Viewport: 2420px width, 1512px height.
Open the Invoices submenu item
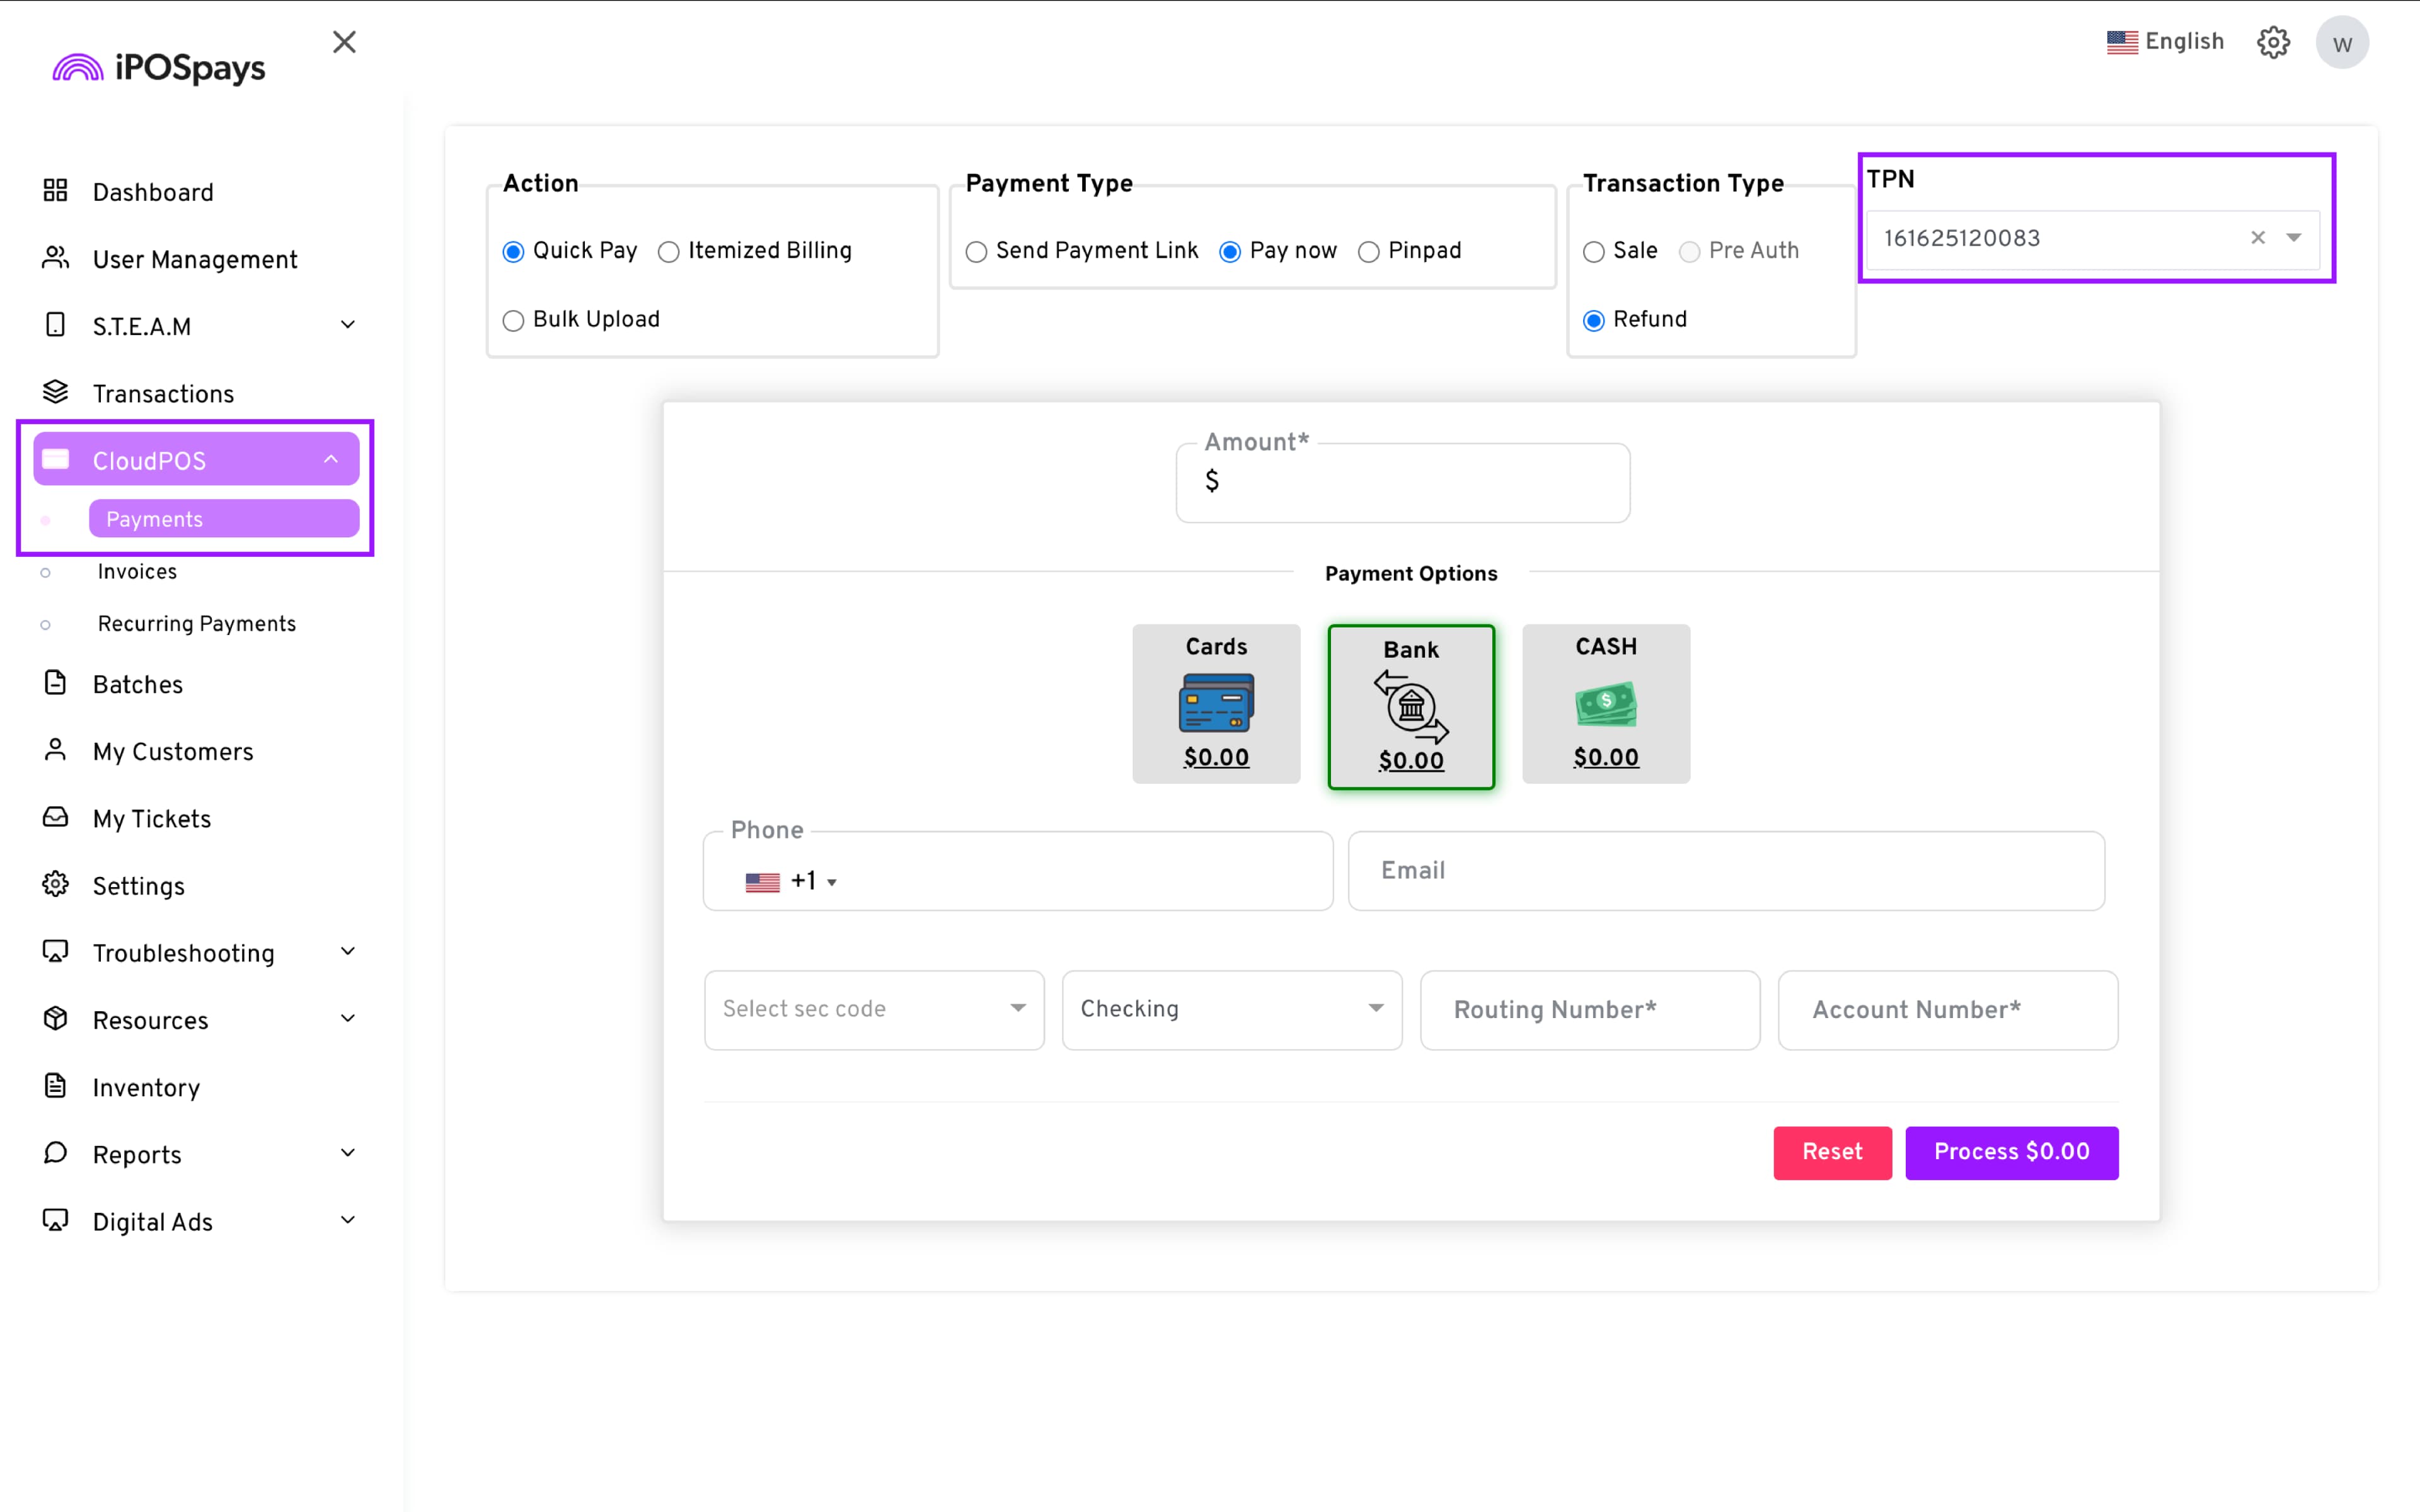point(137,572)
